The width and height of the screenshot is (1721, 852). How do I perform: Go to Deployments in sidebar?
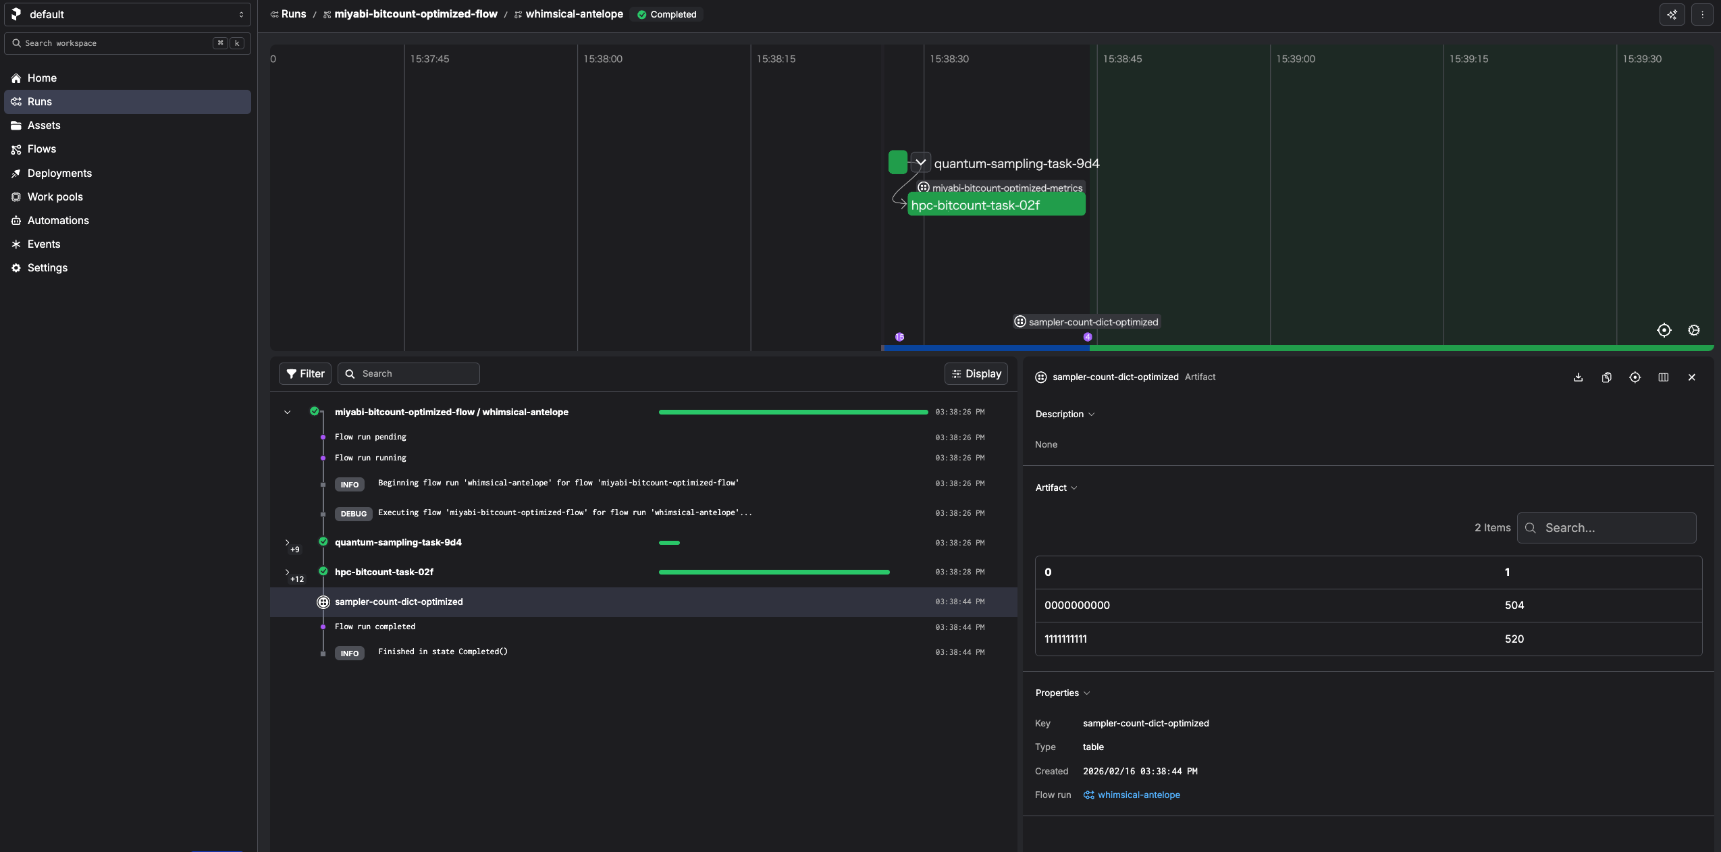click(59, 173)
